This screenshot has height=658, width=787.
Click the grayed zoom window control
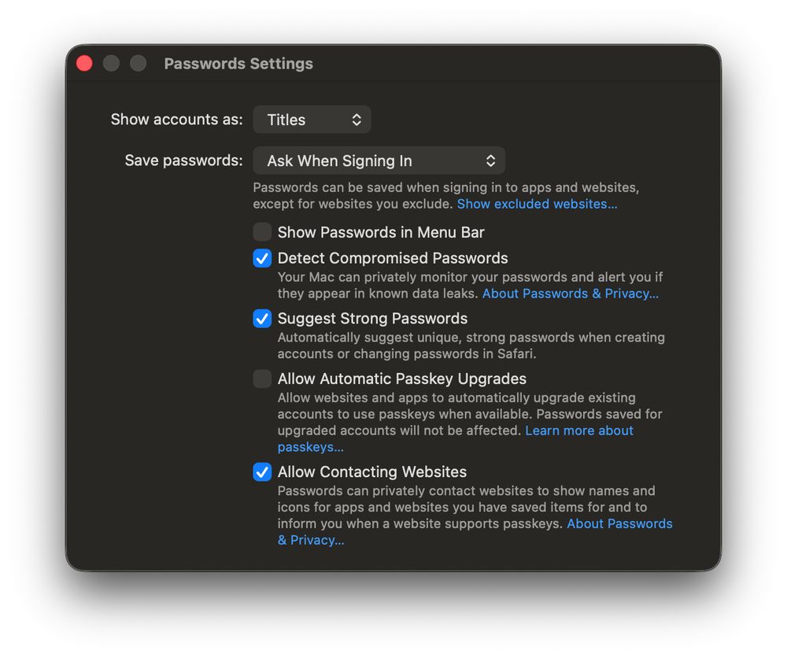click(x=138, y=63)
